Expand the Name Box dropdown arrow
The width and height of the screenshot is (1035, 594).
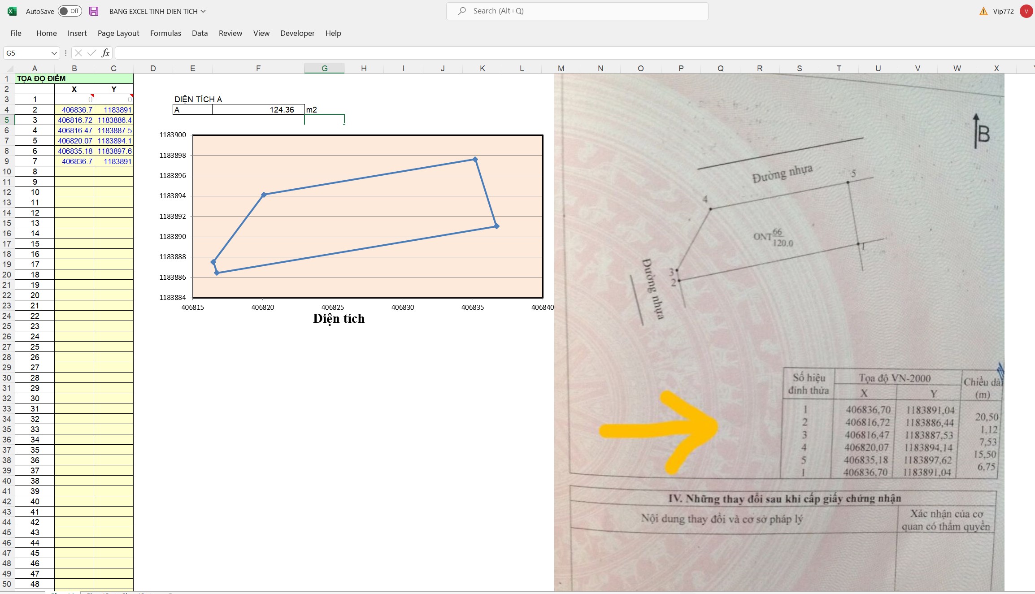(54, 53)
